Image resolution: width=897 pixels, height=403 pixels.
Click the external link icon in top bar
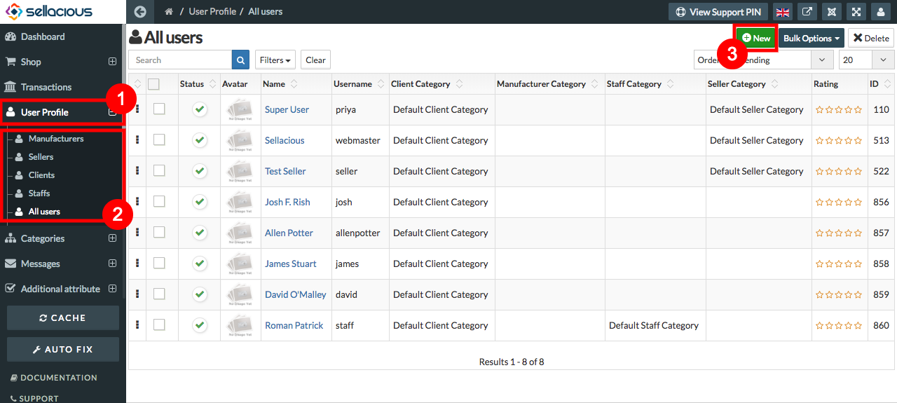coord(807,12)
